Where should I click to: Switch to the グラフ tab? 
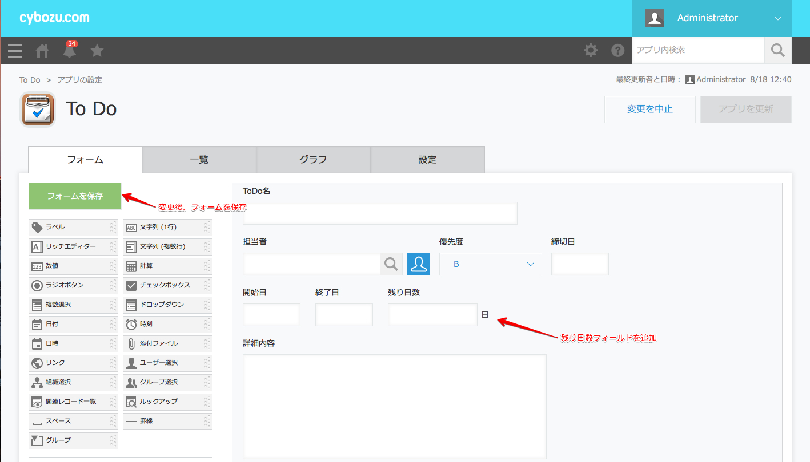pos(313,160)
